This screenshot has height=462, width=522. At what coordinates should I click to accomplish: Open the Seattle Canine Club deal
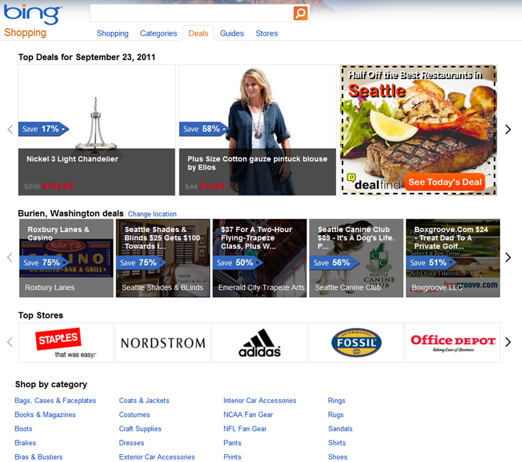click(356, 258)
